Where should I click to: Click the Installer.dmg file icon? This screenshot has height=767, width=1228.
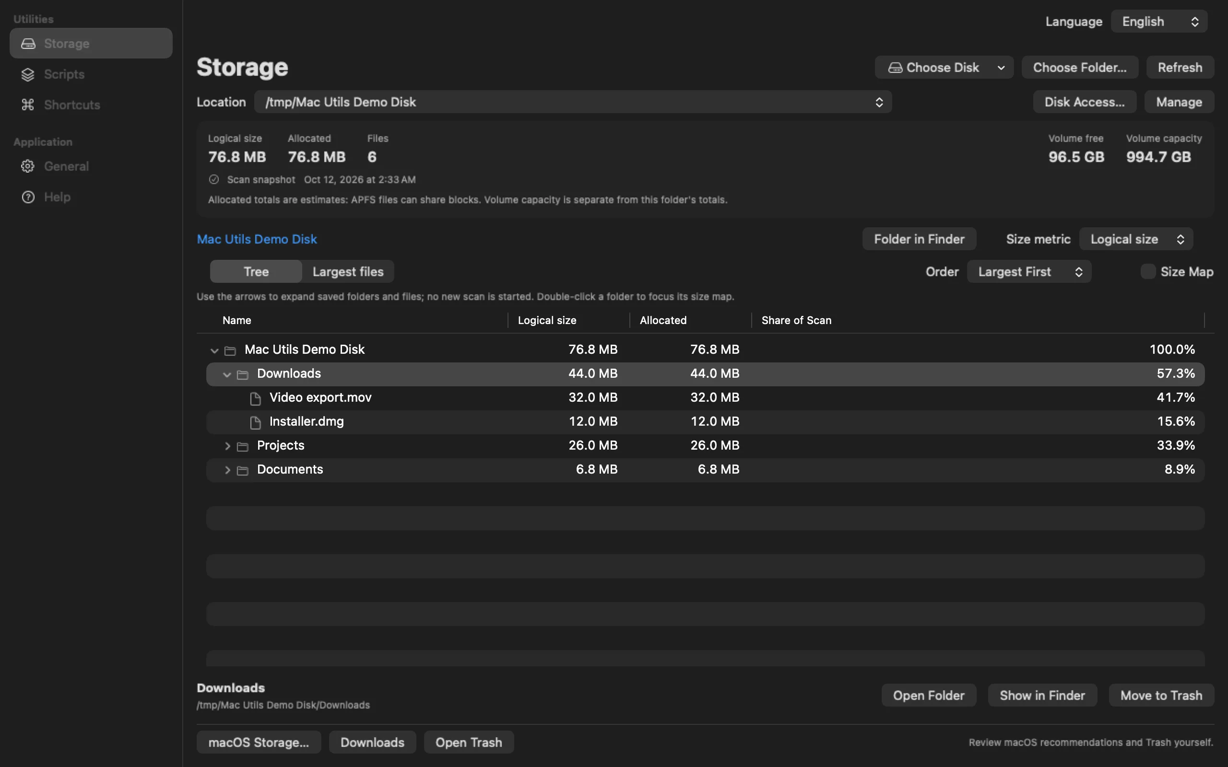tap(255, 422)
